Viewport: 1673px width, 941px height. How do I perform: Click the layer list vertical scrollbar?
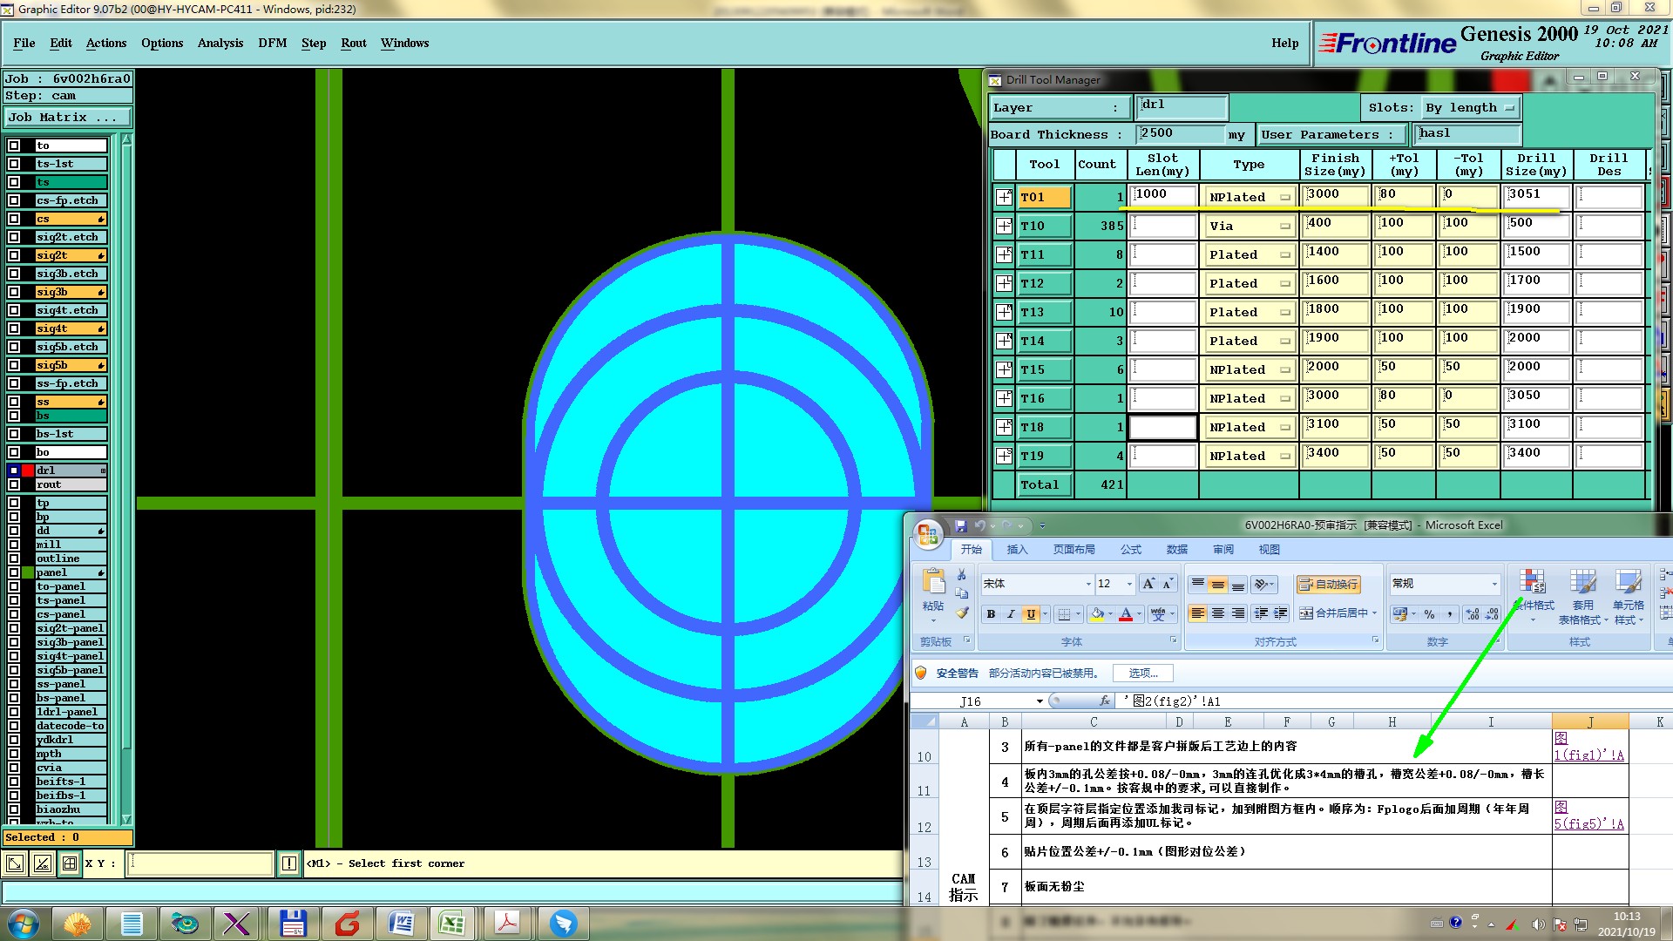(x=126, y=479)
